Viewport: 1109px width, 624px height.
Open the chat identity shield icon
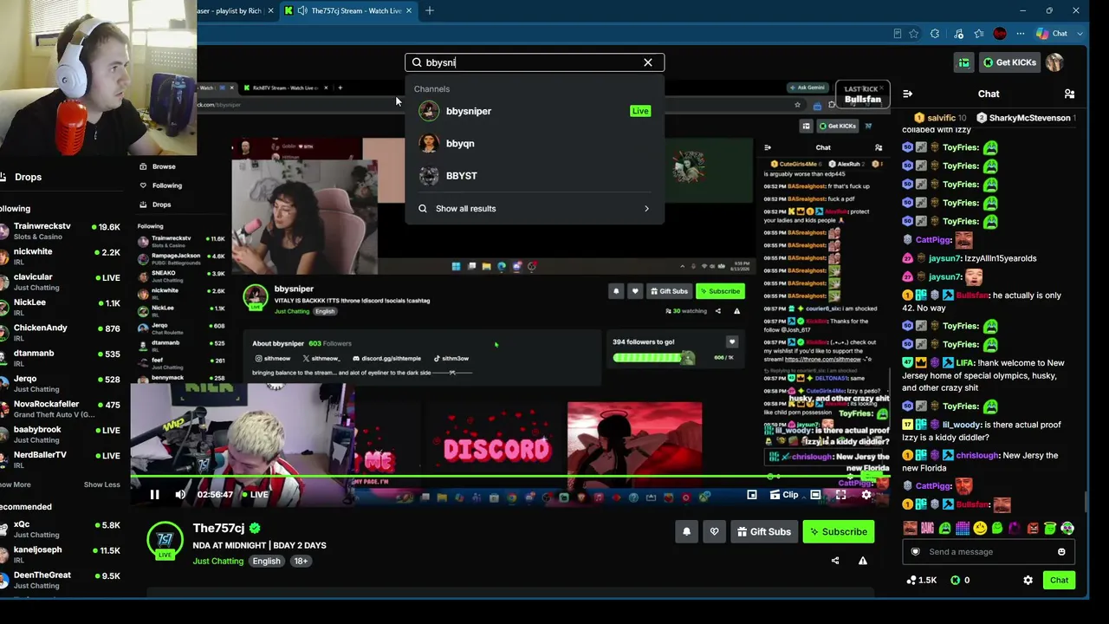(x=915, y=552)
